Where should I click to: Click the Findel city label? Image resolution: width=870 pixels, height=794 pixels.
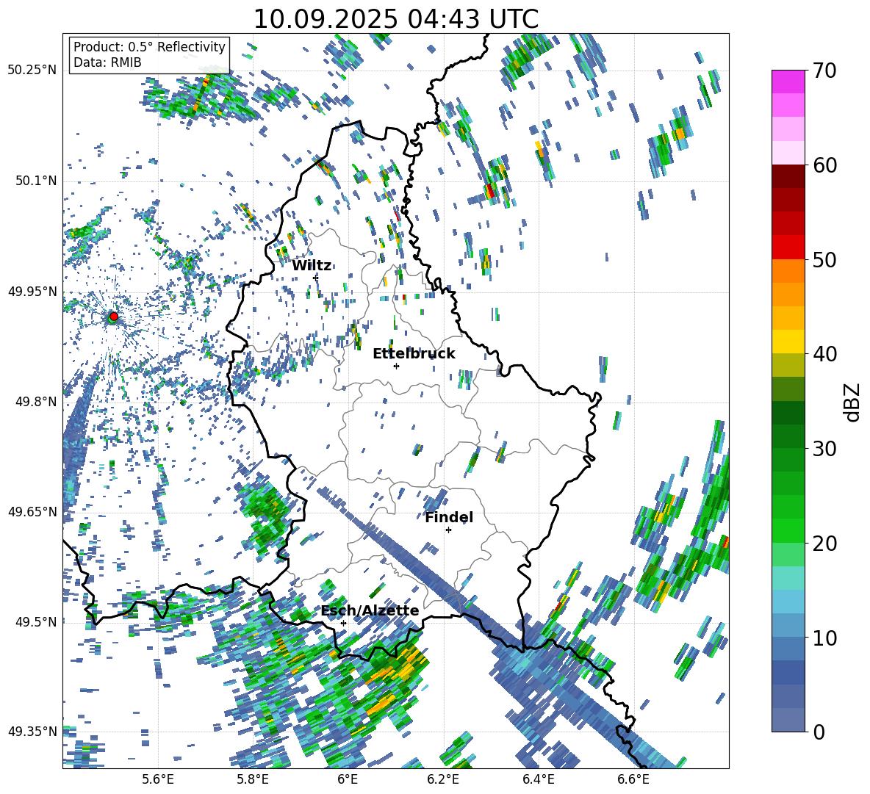point(449,517)
